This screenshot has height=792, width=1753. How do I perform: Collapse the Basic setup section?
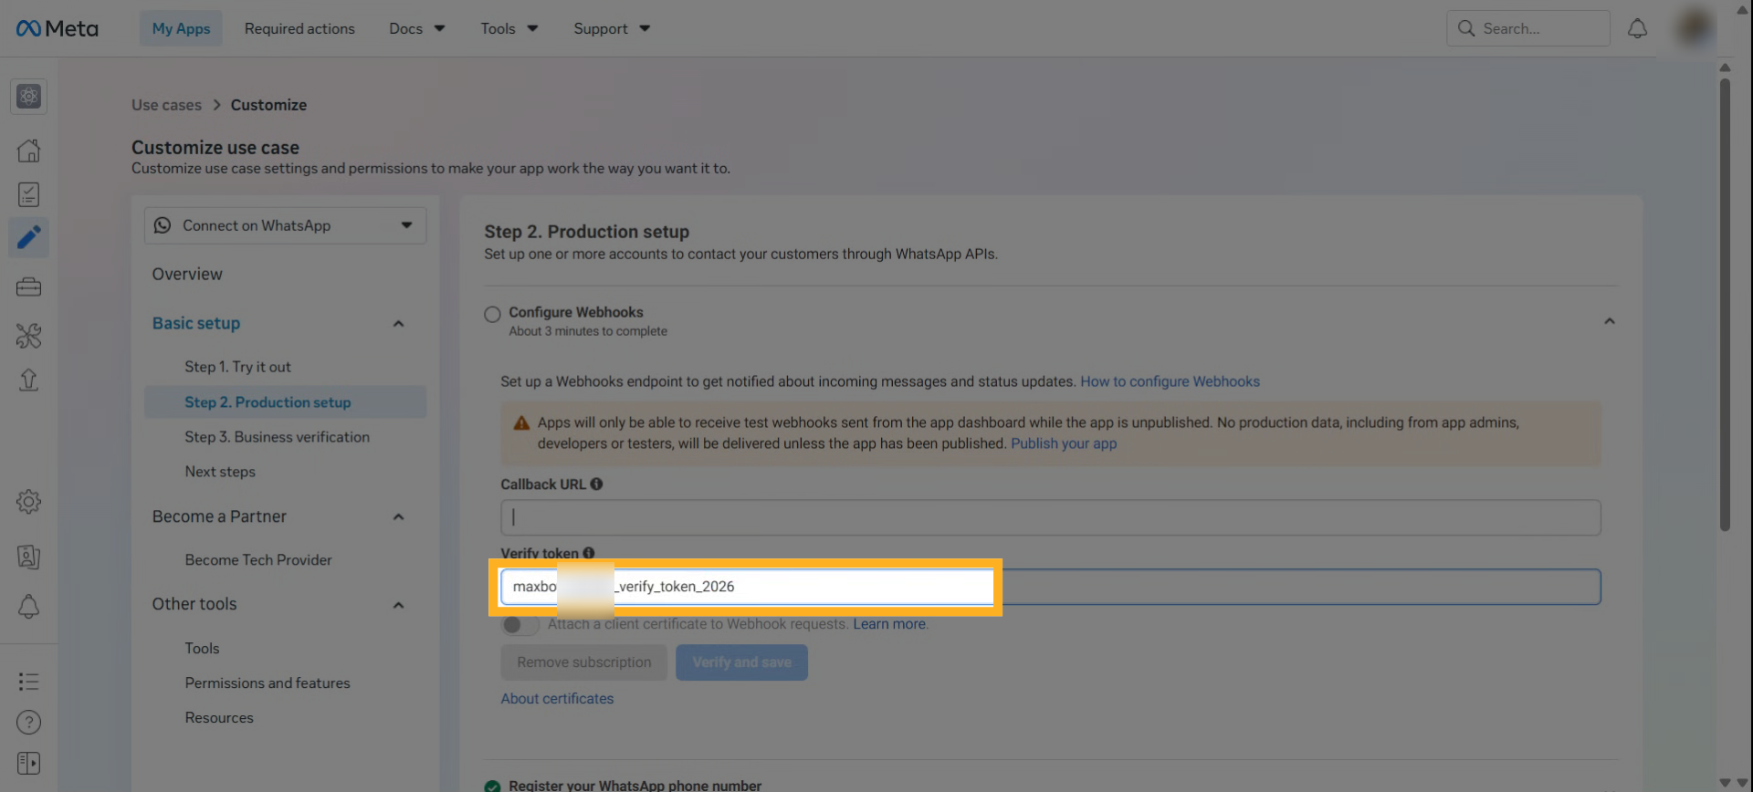(398, 324)
